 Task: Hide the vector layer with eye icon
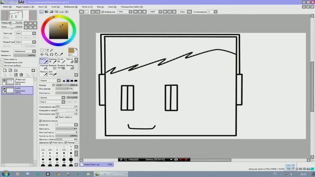[x=4, y=80]
